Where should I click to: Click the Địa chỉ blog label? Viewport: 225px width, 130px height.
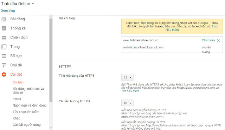[x=67, y=18]
